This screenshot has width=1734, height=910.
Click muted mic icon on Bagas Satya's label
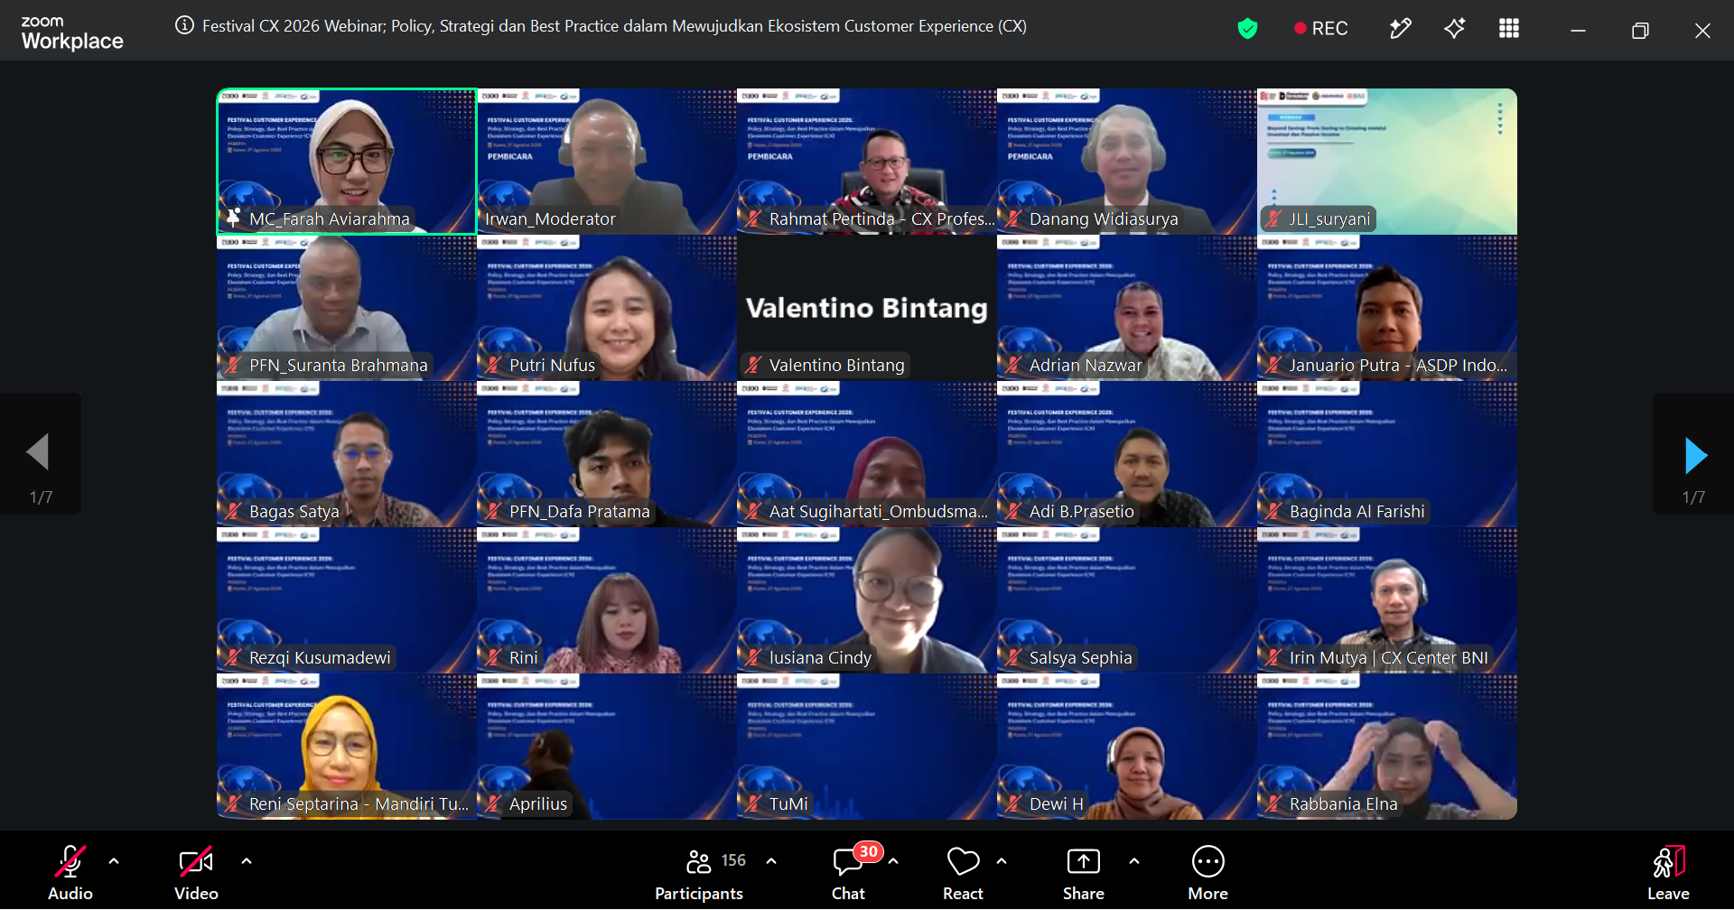coord(233,511)
